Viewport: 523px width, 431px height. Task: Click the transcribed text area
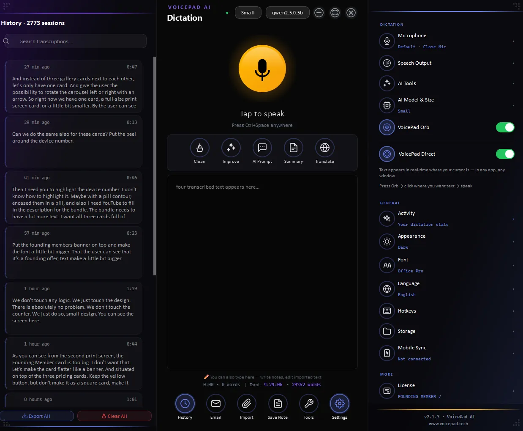point(262,272)
